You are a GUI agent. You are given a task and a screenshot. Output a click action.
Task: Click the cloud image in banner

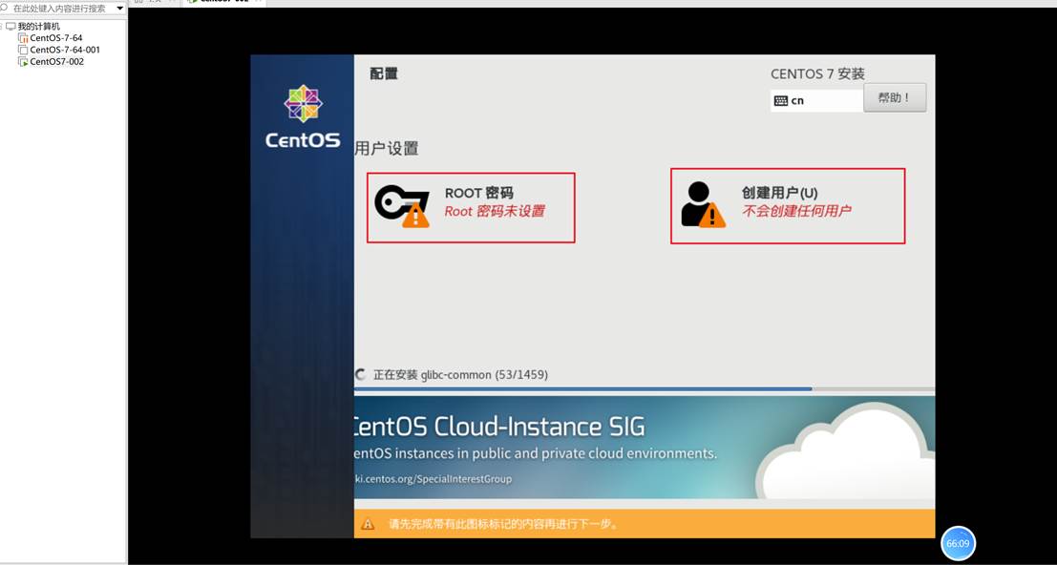tap(845, 450)
